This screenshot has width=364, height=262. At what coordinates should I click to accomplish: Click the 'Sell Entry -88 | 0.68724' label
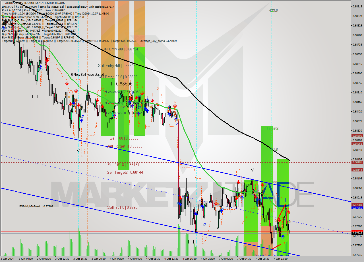pyautogui.click(x=120, y=49)
